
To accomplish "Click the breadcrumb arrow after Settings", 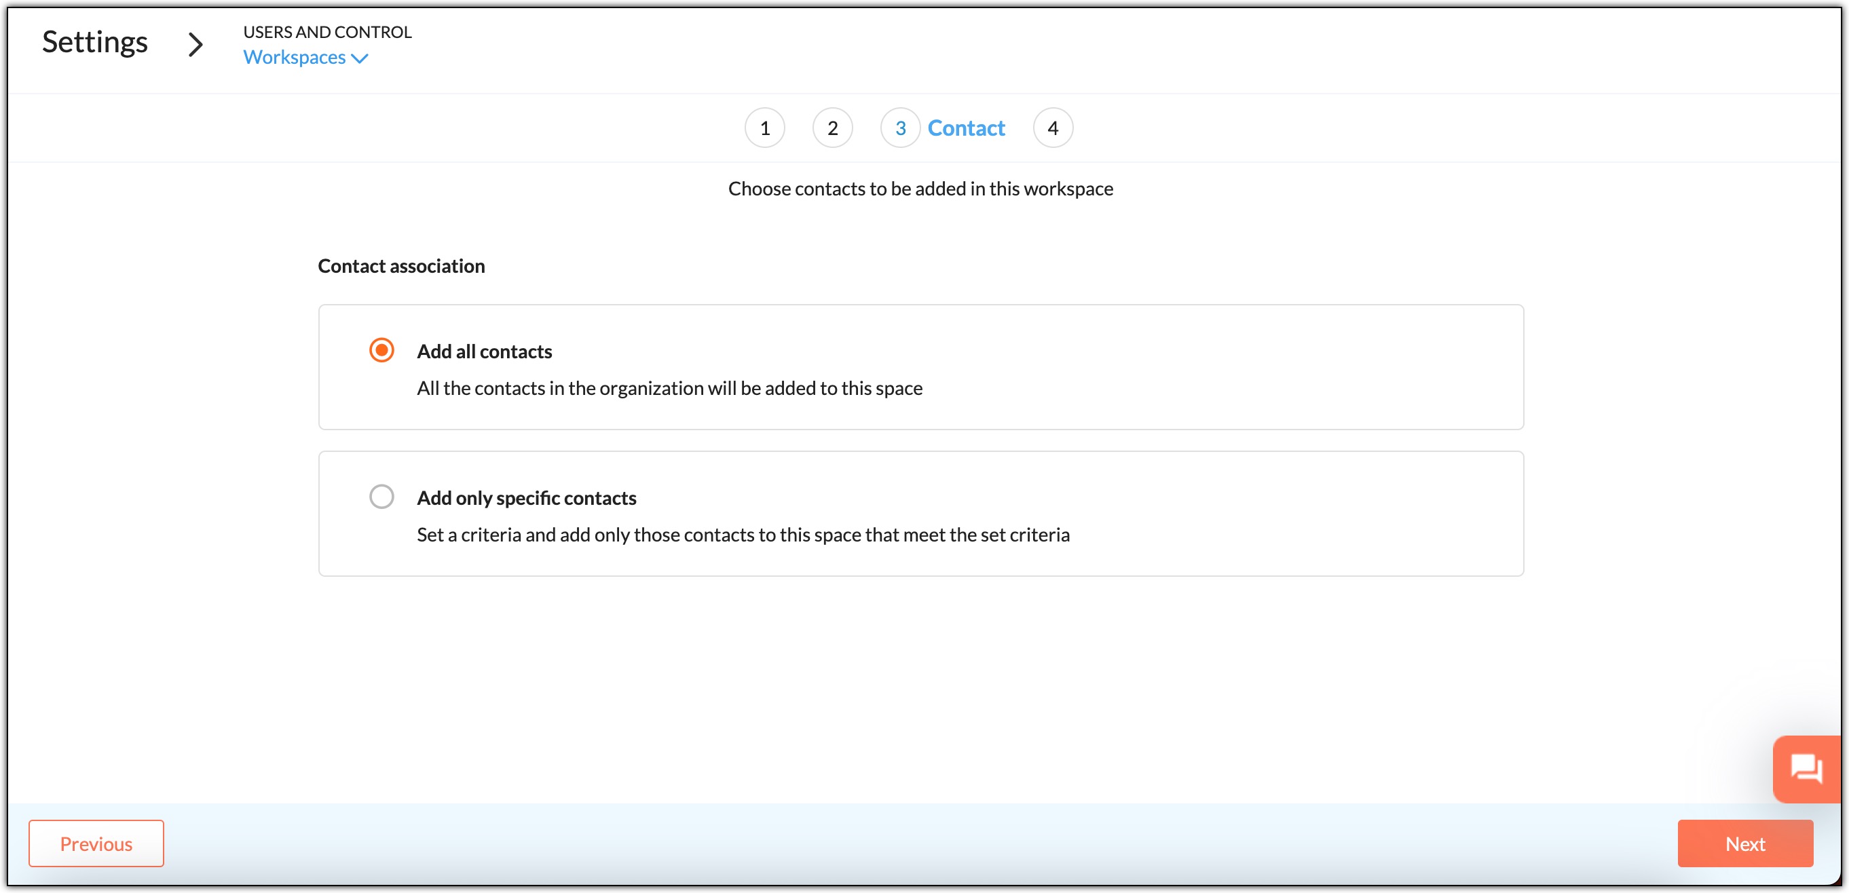I will coord(195,45).
